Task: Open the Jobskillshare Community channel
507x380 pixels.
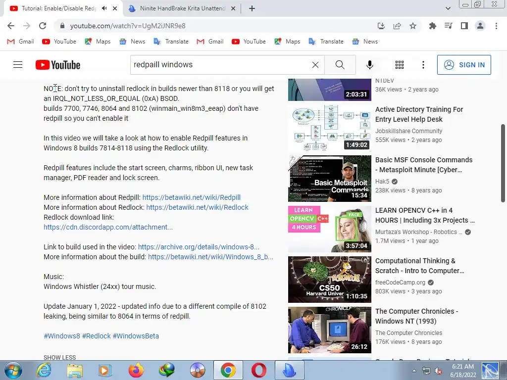Action: click(408, 131)
